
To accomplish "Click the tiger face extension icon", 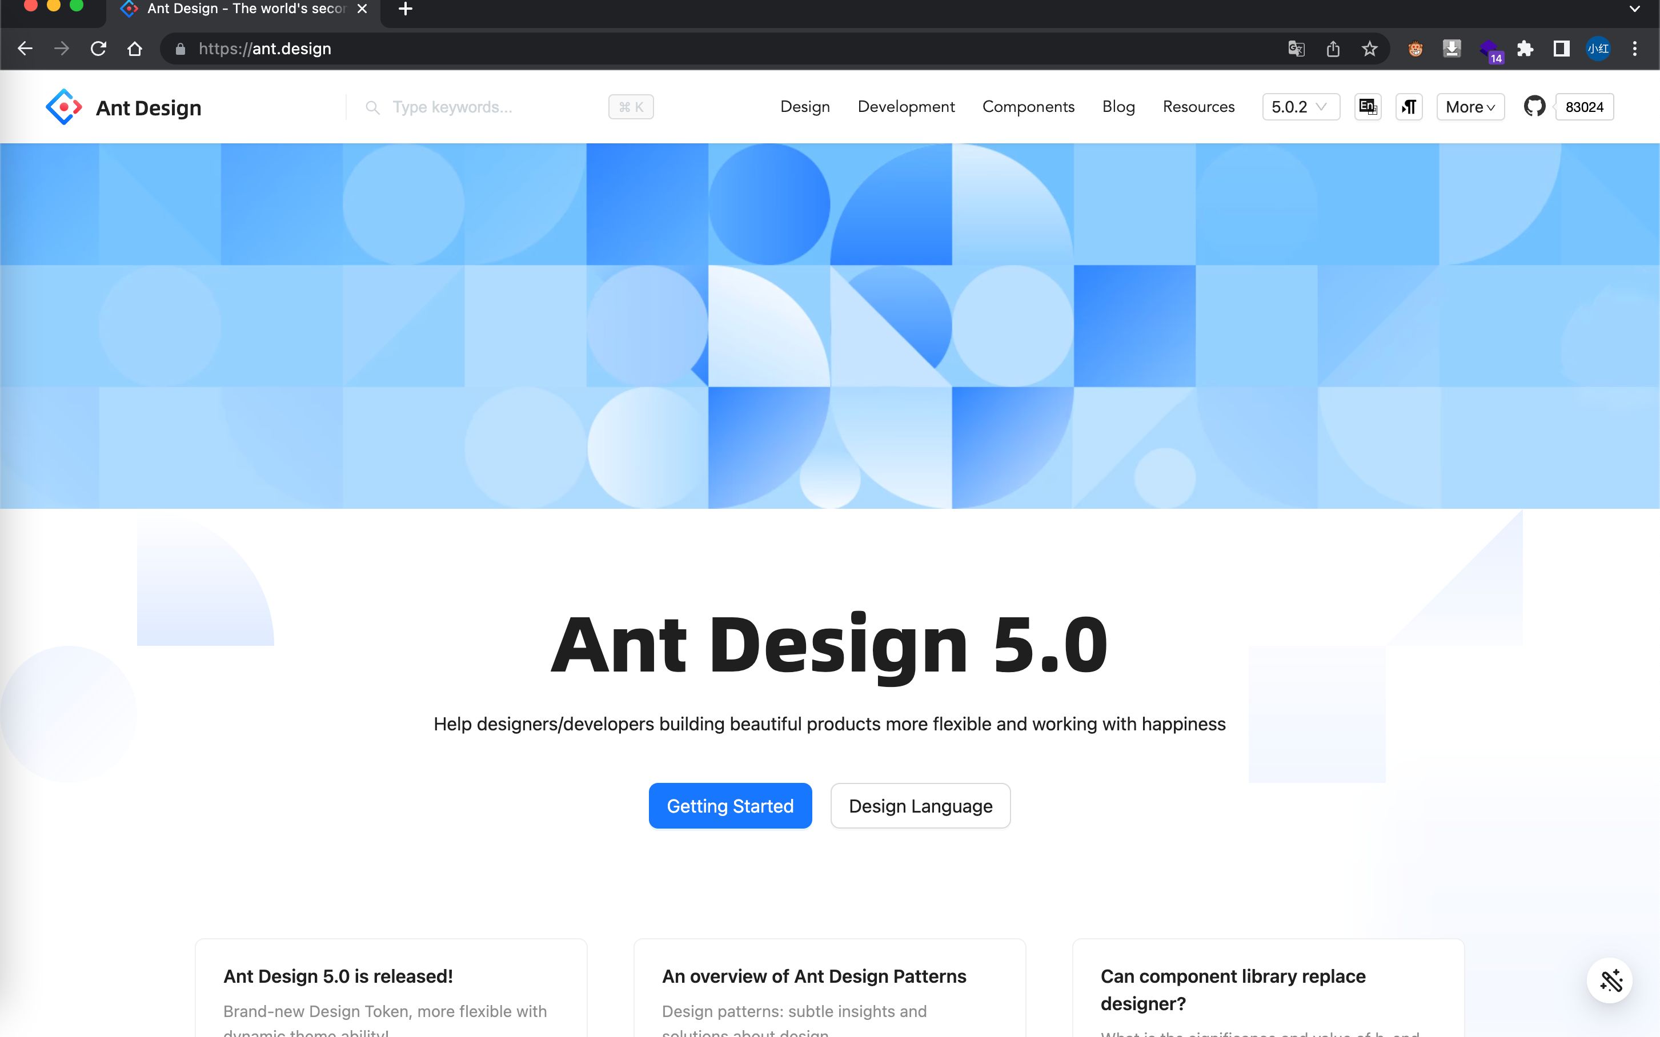I will [x=1415, y=49].
